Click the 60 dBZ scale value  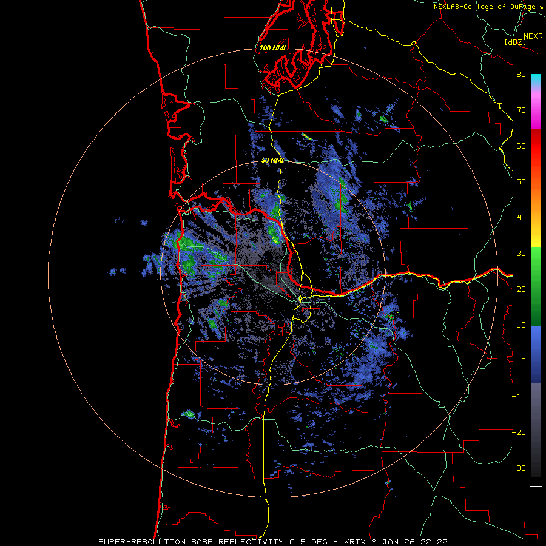pyautogui.click(x=521, y=146)
